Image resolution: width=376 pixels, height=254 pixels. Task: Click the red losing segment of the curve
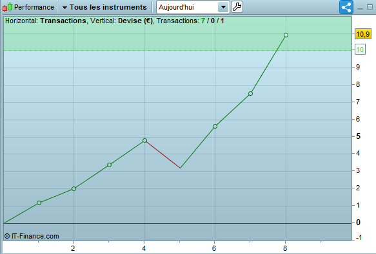coord(163,154)
